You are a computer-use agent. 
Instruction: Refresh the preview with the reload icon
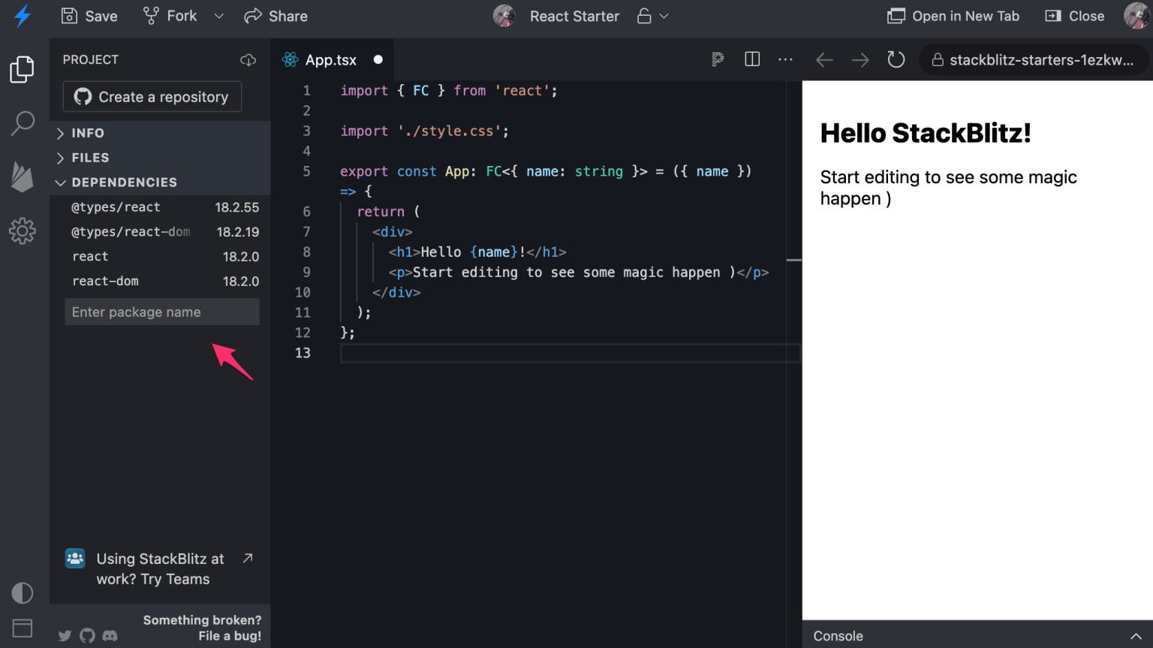[x=896, y=59]
